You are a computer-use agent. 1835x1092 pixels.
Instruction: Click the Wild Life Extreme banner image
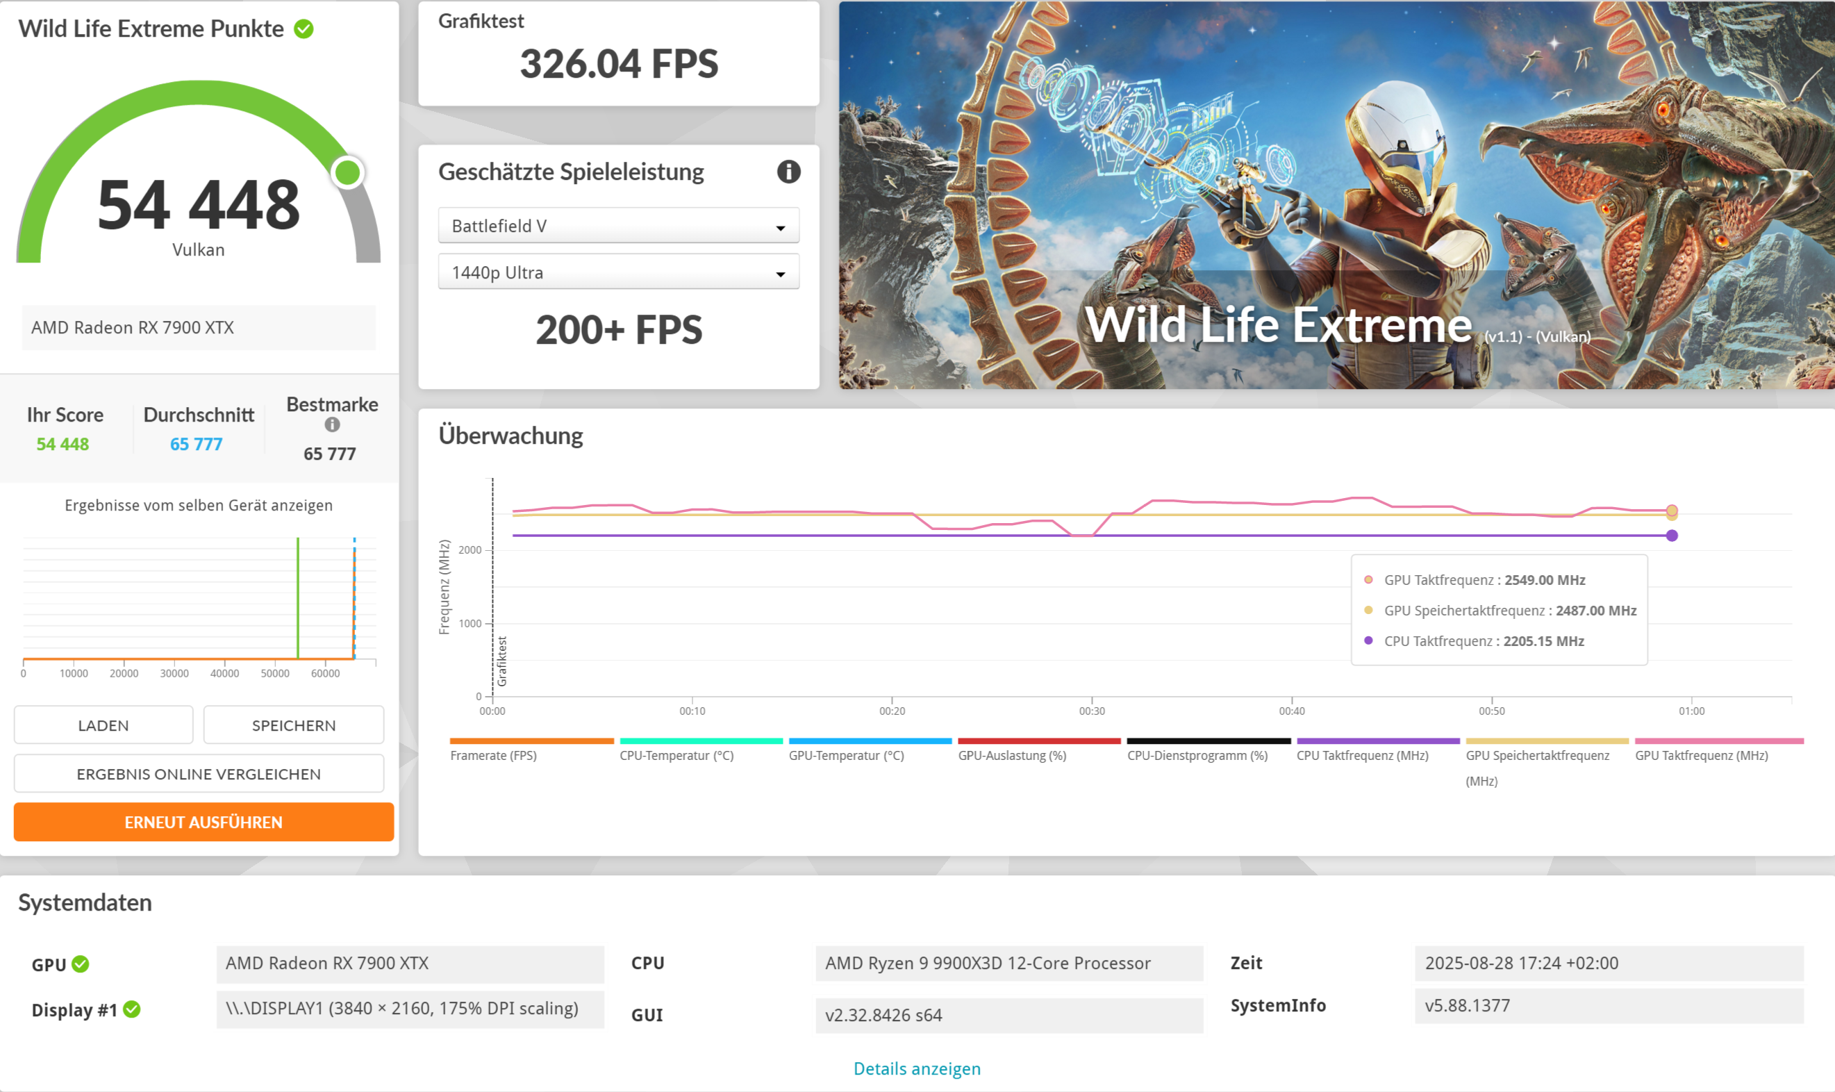[1336, 195]
